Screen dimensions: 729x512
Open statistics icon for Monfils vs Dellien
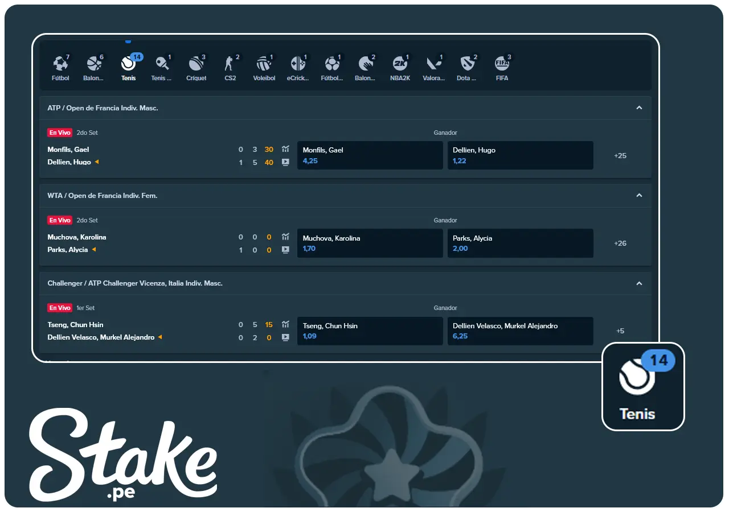(285, 149)
